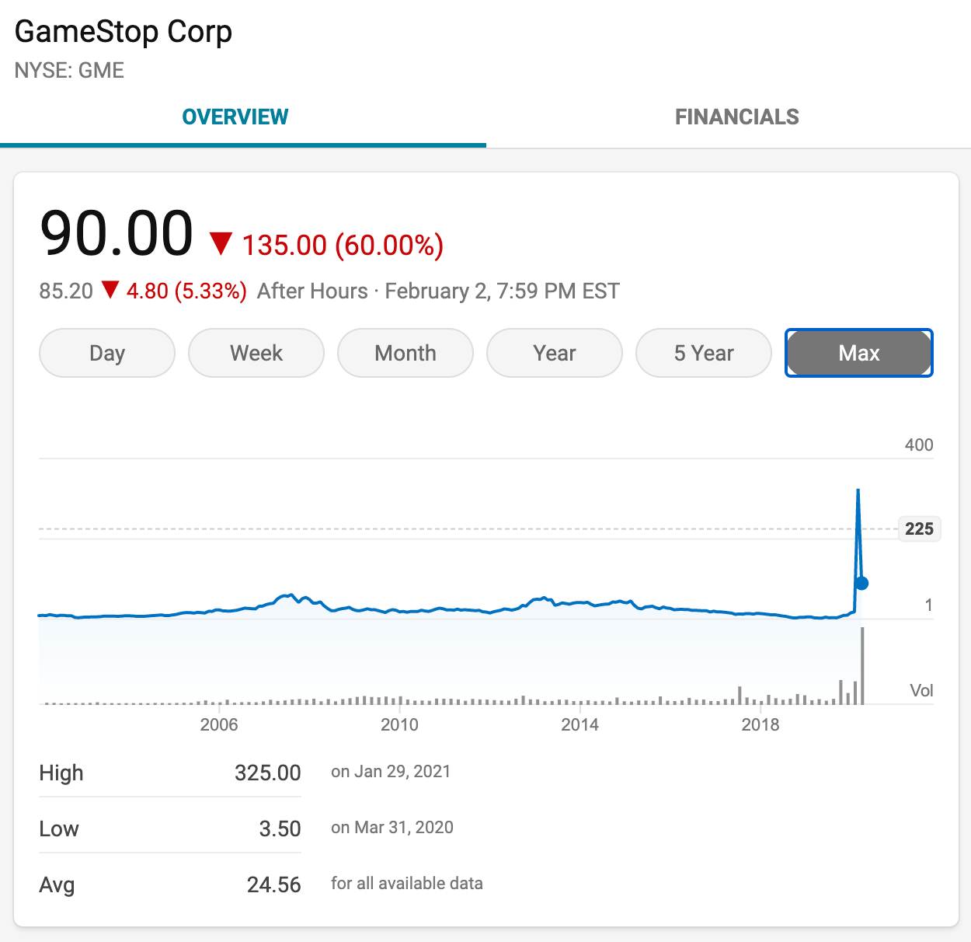Click the tallest volume bar
Image resolution: width=971 pixels, height=942 pixels.
click(x=862, y=665)
